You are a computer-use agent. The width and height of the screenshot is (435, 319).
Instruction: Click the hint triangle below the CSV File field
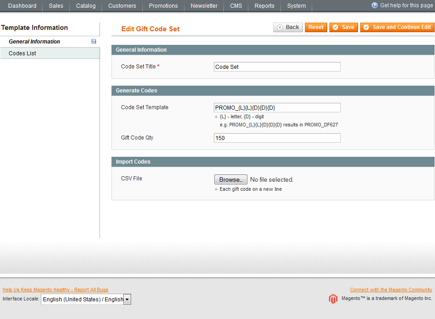tap(216, 189)
